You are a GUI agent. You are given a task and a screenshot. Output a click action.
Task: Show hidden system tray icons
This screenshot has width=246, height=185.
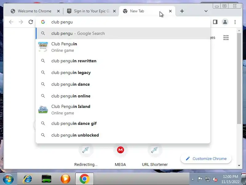click(x=193, y=179)
